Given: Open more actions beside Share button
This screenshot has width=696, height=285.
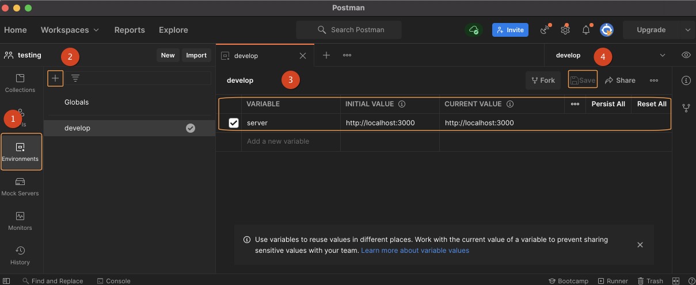Looking at the screenshot, I should pyautogui.click(x=654, y=80).
